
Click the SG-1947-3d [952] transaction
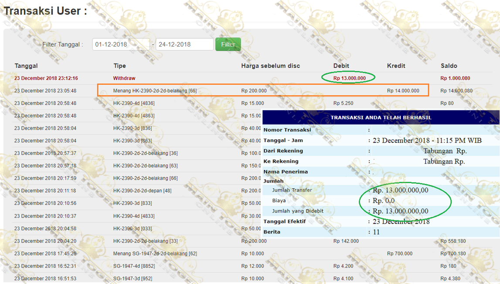click(132, 279)
